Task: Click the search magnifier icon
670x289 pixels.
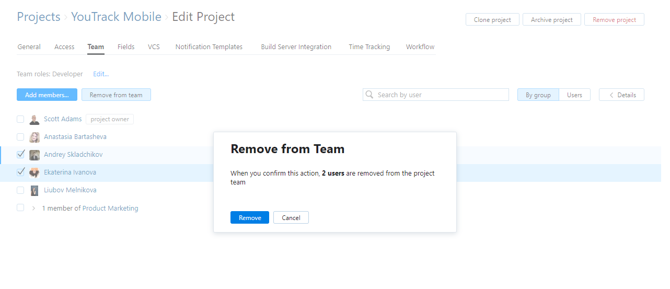Action: pos(370,95)
